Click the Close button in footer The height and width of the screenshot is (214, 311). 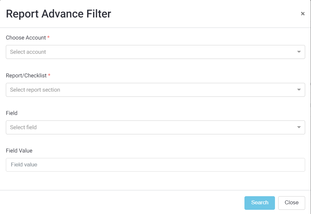pyautogui.click(x=291, y=203)
